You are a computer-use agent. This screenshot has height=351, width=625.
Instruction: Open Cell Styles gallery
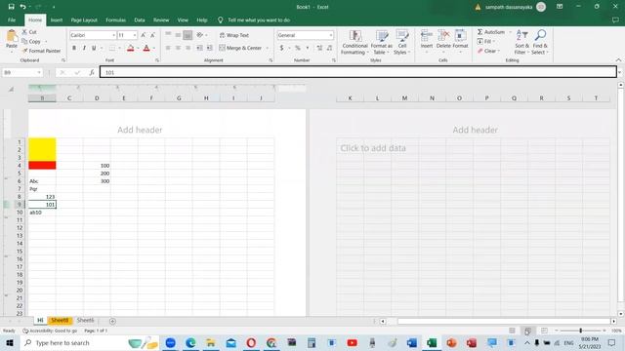pos(401,42)
